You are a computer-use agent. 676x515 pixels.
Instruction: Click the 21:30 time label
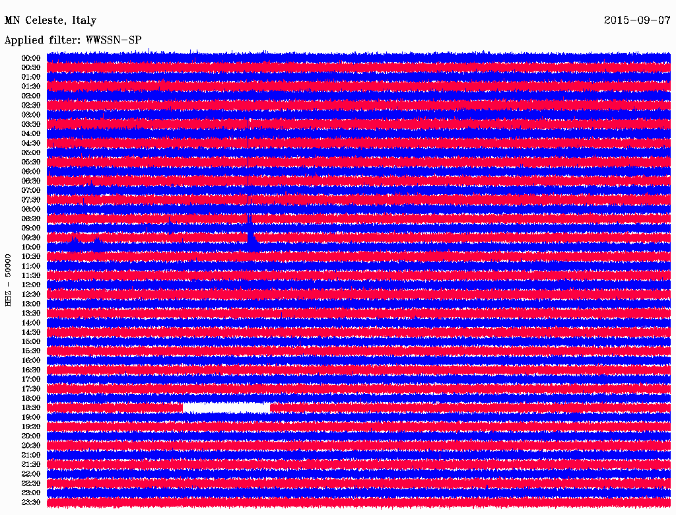click(x=31, y=465)
